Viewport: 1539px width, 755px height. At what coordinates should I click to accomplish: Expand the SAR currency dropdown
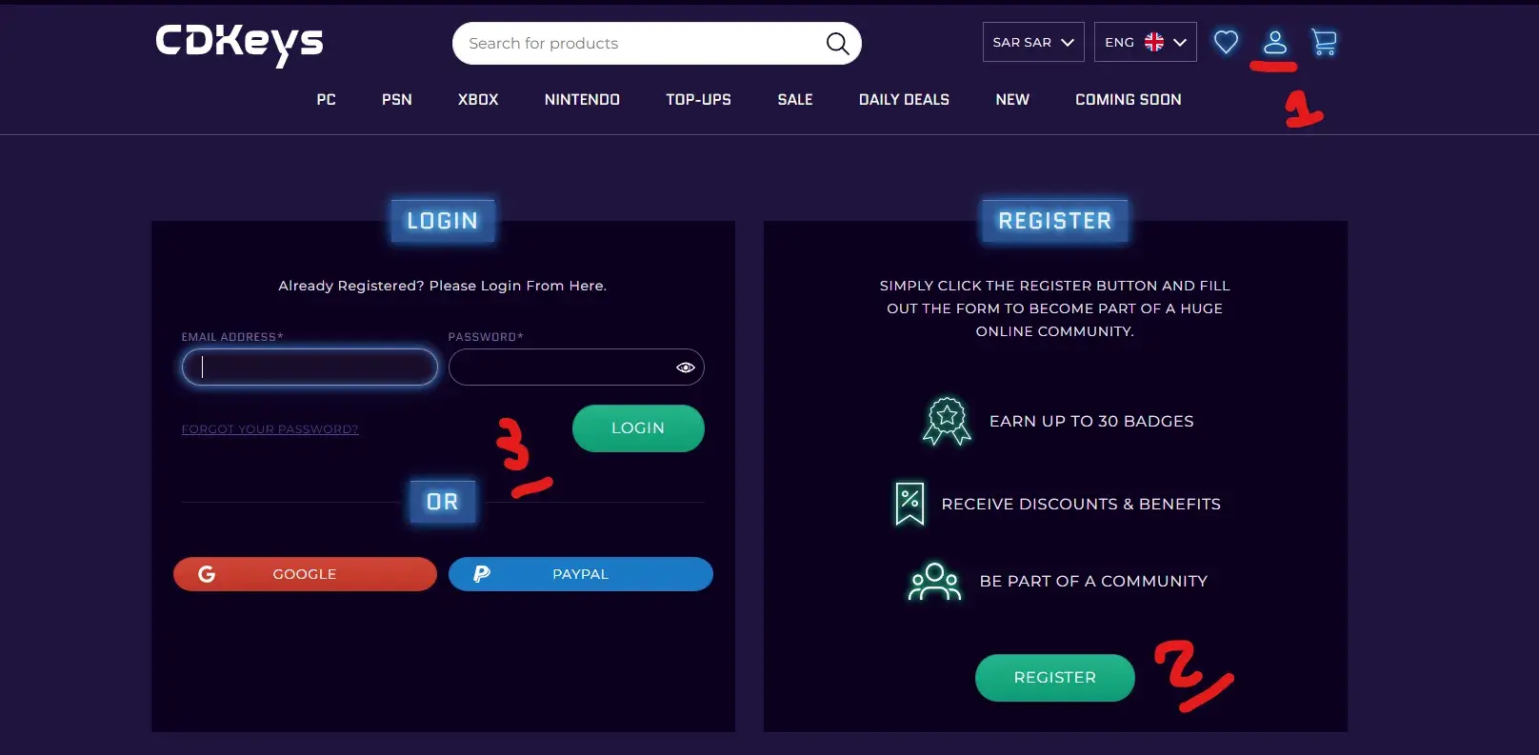(1033, 42)
